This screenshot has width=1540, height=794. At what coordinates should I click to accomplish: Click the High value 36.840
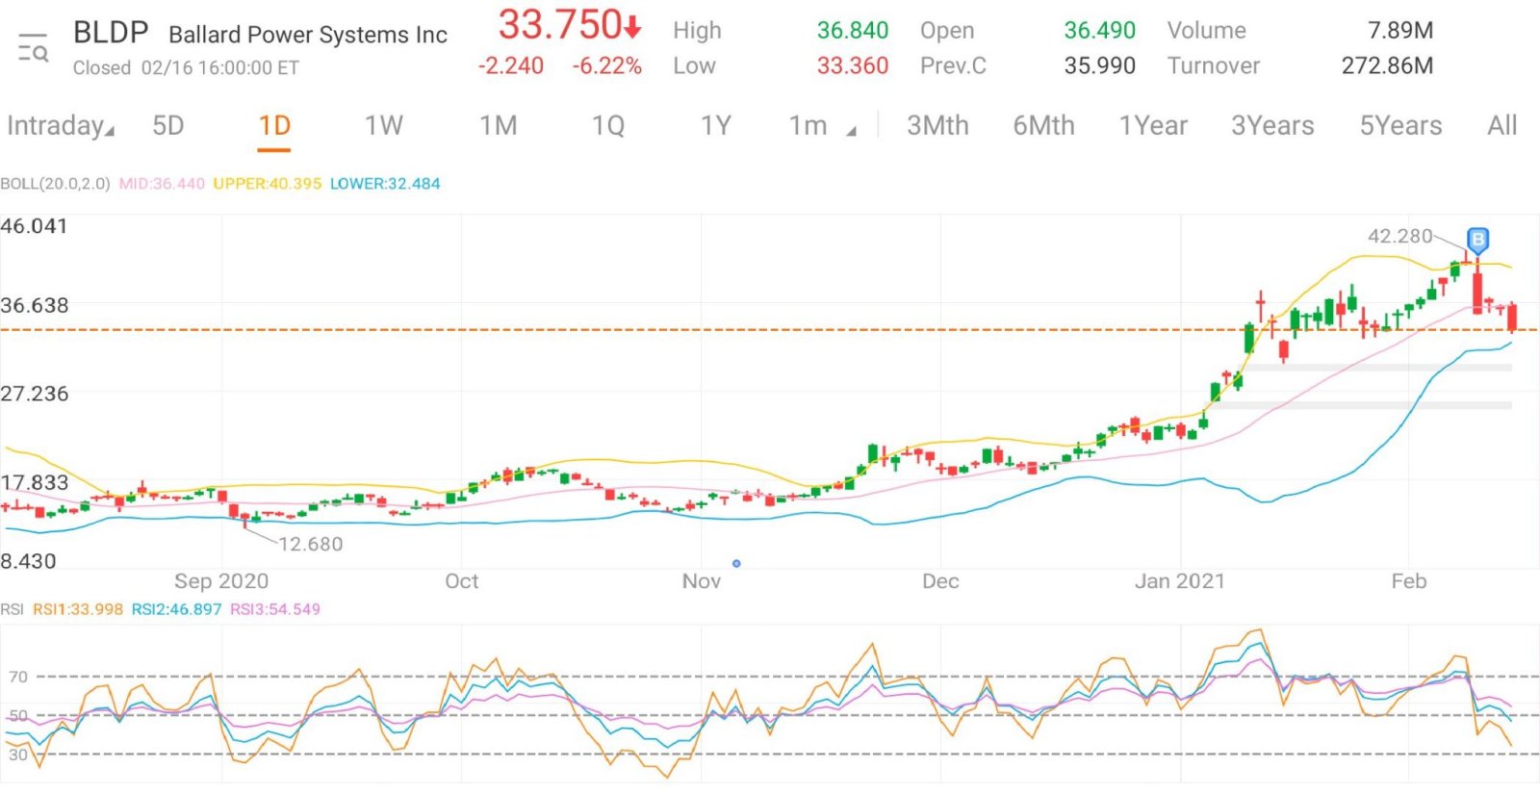(x=853, y=31)
